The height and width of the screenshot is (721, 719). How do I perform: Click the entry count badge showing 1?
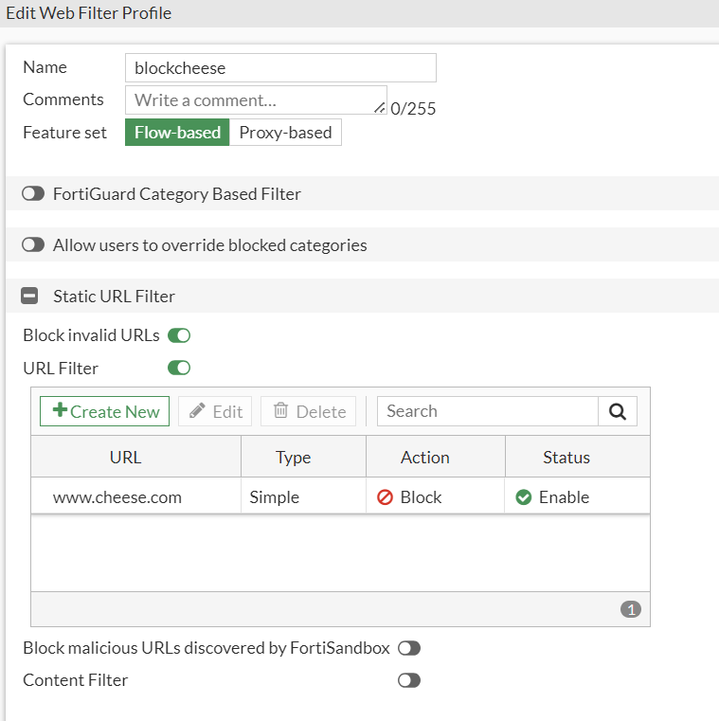click(x=631, y=609)
